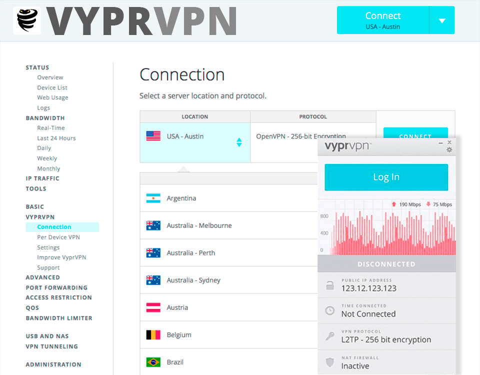Screen dimensions: 480x375
Task: Click the 123.12.123.123 public IP address
Action: 369,288
